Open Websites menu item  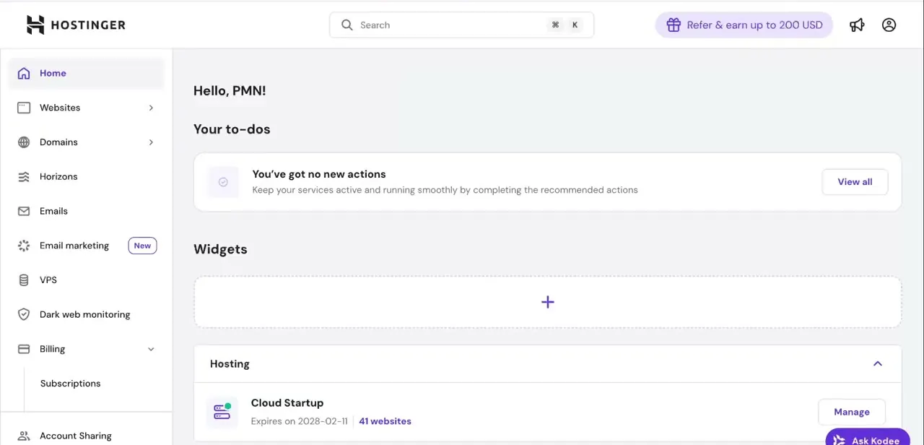86,108
